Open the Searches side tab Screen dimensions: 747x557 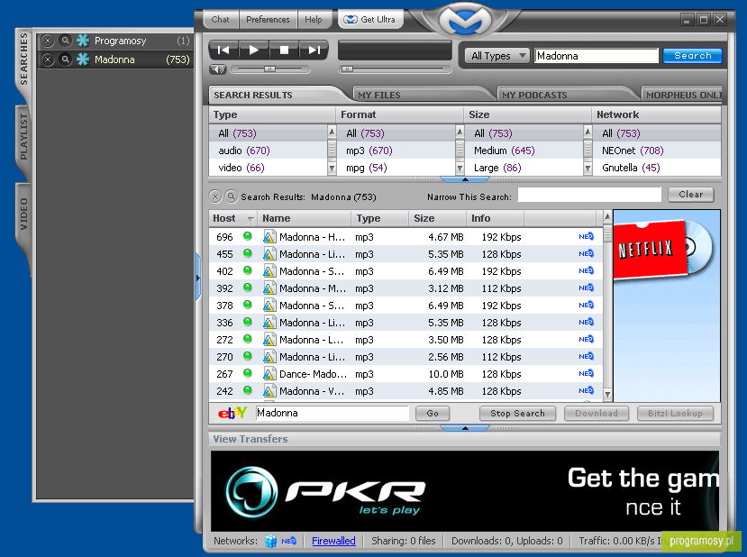tap(23, 59)
